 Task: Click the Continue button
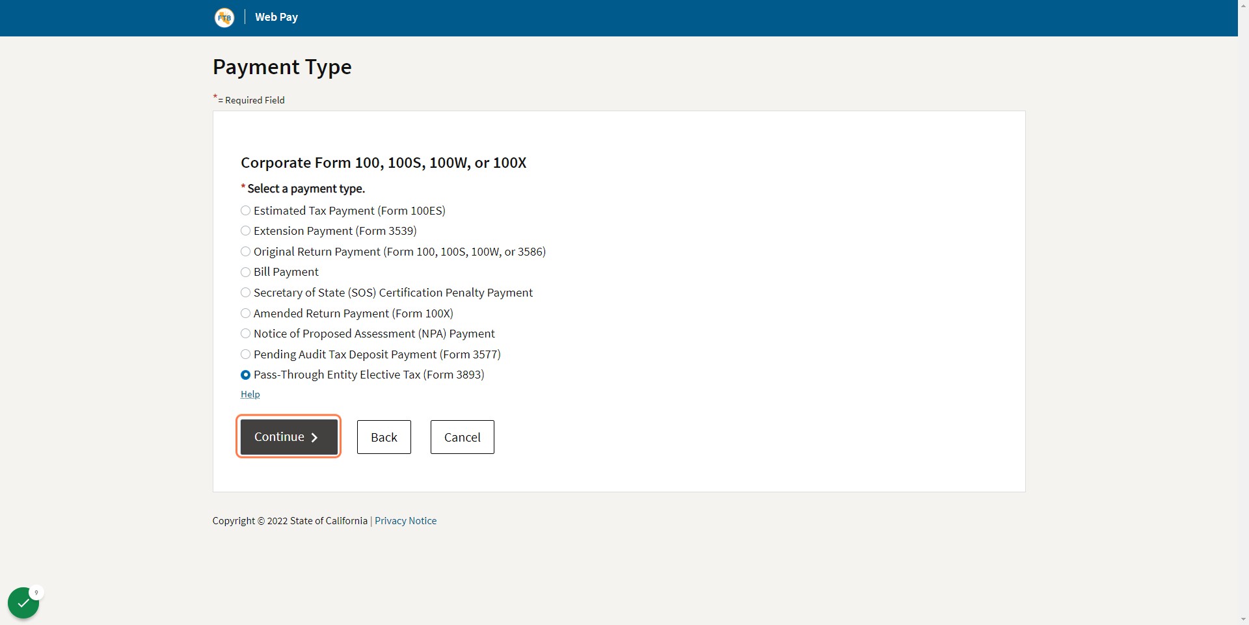click(289, 437)
